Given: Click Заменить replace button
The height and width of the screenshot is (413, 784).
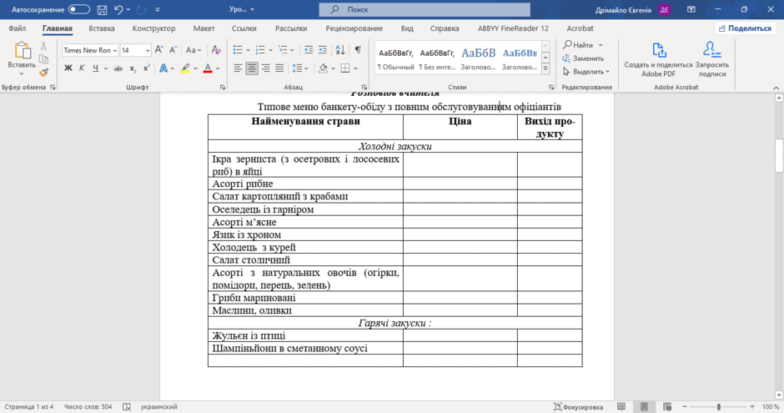Looking at the screenshot, I should [583, 58].
